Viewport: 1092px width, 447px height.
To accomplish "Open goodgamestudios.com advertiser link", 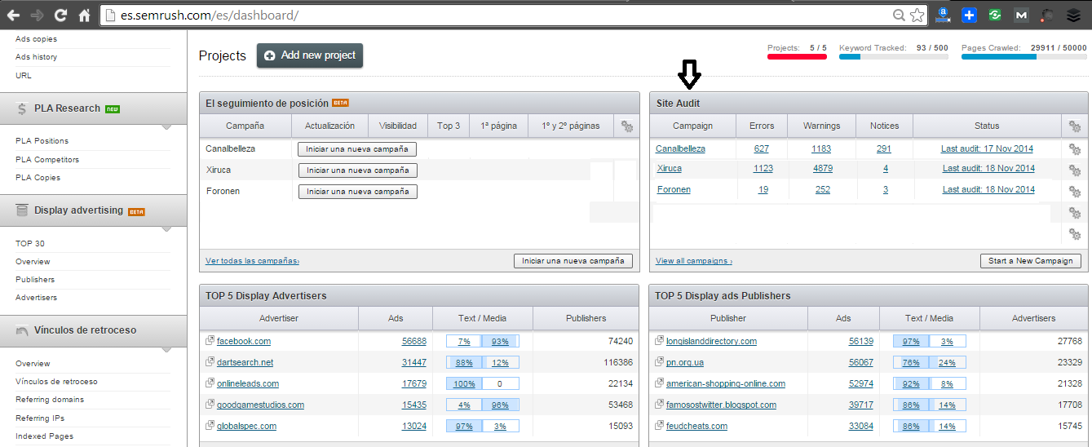I will coord(260,405).
